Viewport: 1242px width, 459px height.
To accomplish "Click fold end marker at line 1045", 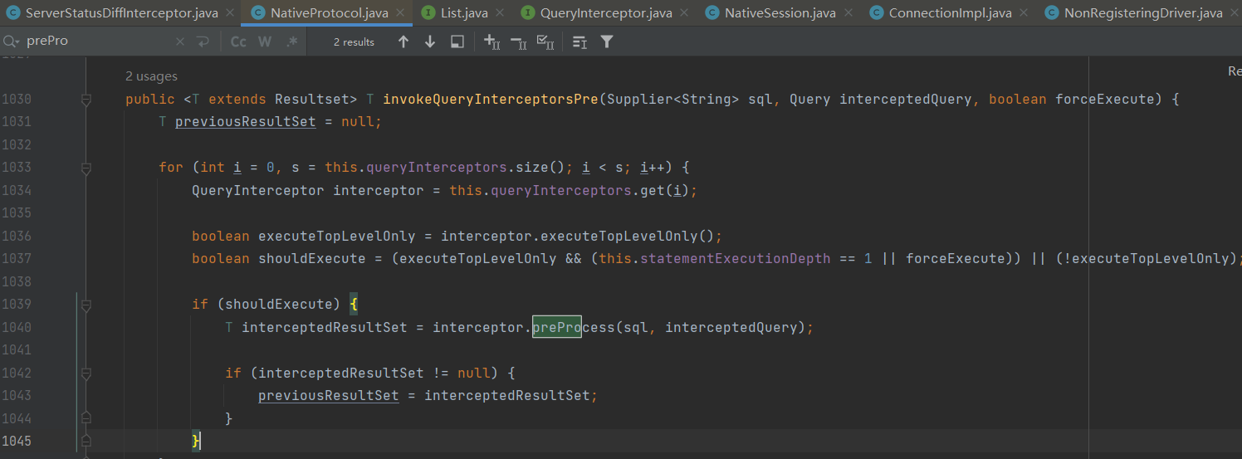I will pos(86,441).
